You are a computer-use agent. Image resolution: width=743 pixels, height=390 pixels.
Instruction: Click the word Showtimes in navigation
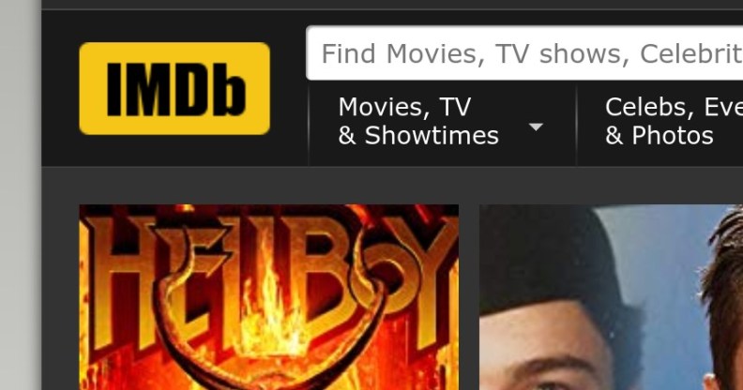(x=432, y=135)
